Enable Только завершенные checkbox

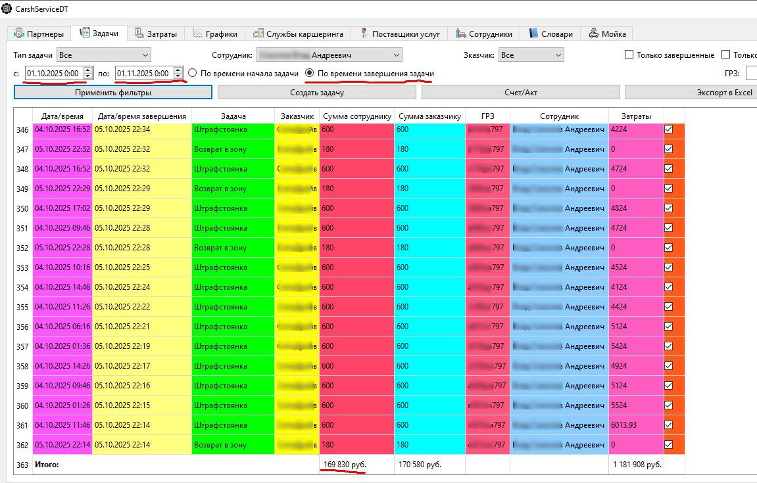point(629,55)
